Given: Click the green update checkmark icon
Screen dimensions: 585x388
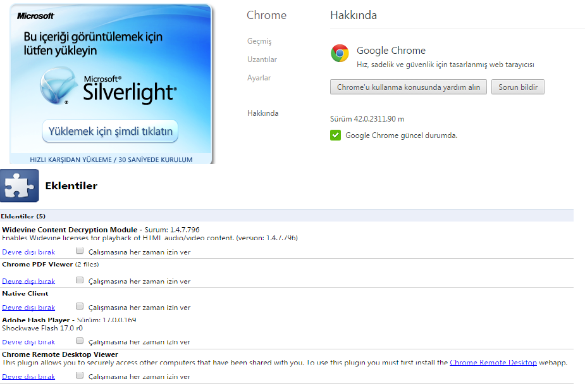Looking at the screenshot, I should (335, 135).
